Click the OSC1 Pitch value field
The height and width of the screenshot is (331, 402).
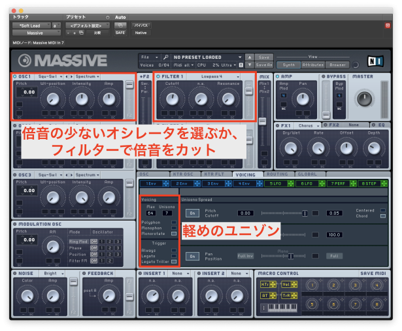pos(25,92)
